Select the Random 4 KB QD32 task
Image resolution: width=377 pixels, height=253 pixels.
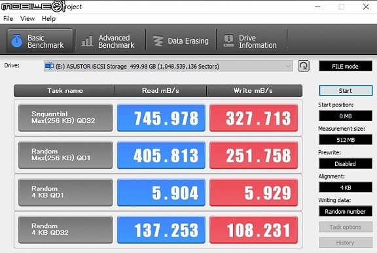[65, 229]
